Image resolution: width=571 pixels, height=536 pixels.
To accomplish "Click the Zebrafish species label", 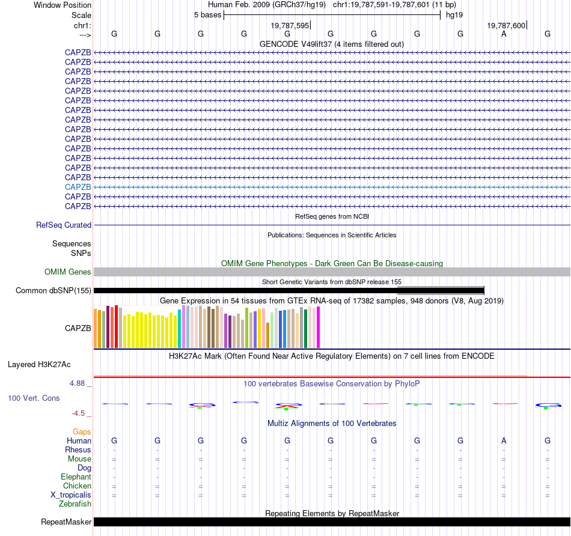I will tap(75, 504).
